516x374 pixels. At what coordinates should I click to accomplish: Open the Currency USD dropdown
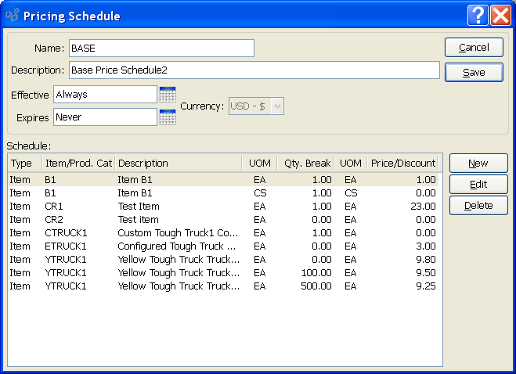[256, 106]
